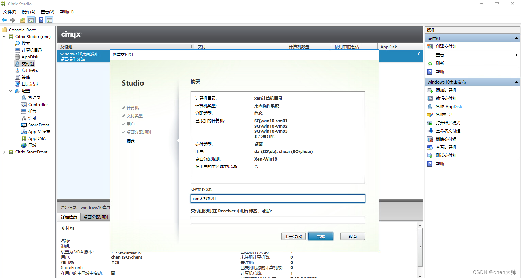This screenshot has height=278, width=521.
Task: Expand the 查看 submenu arrow
Action: click(x=516, y=55)
